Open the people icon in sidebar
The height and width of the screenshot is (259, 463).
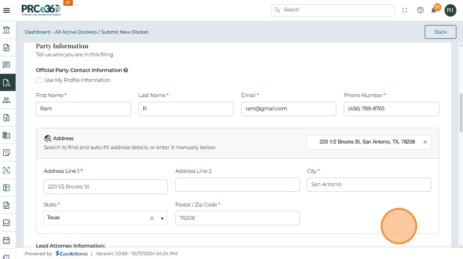click(x=7, y=100)
